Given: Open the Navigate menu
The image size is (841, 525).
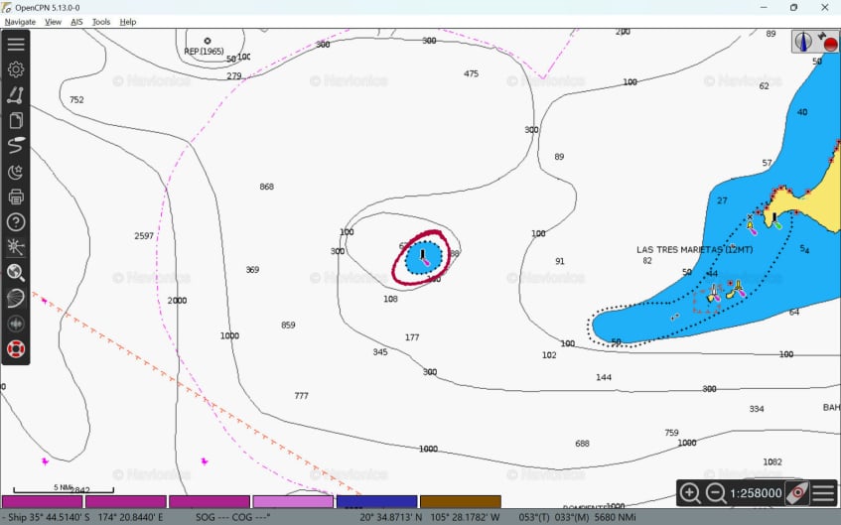Looking at the screenshot, I should (x=20, y=22).
